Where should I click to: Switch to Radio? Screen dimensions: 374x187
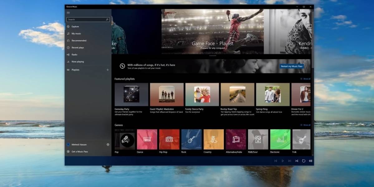(x=88, y=55)
